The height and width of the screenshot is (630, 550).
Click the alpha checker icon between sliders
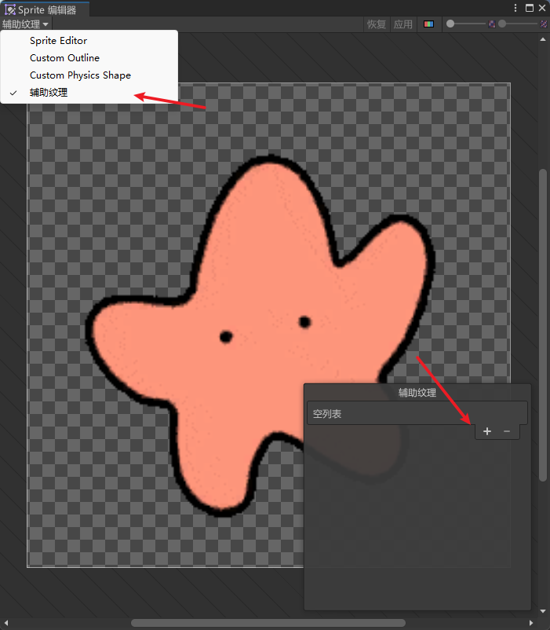tap(492, 24)
